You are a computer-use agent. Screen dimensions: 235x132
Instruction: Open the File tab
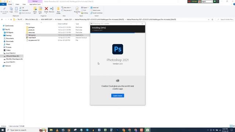[3, 4]
